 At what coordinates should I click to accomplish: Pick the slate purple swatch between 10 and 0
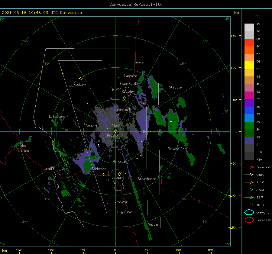[249, 141]
